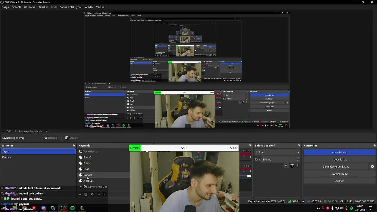The image size is (377, 212).
Task: Open Spotify from the taskbar
Action: click(72, 208)
